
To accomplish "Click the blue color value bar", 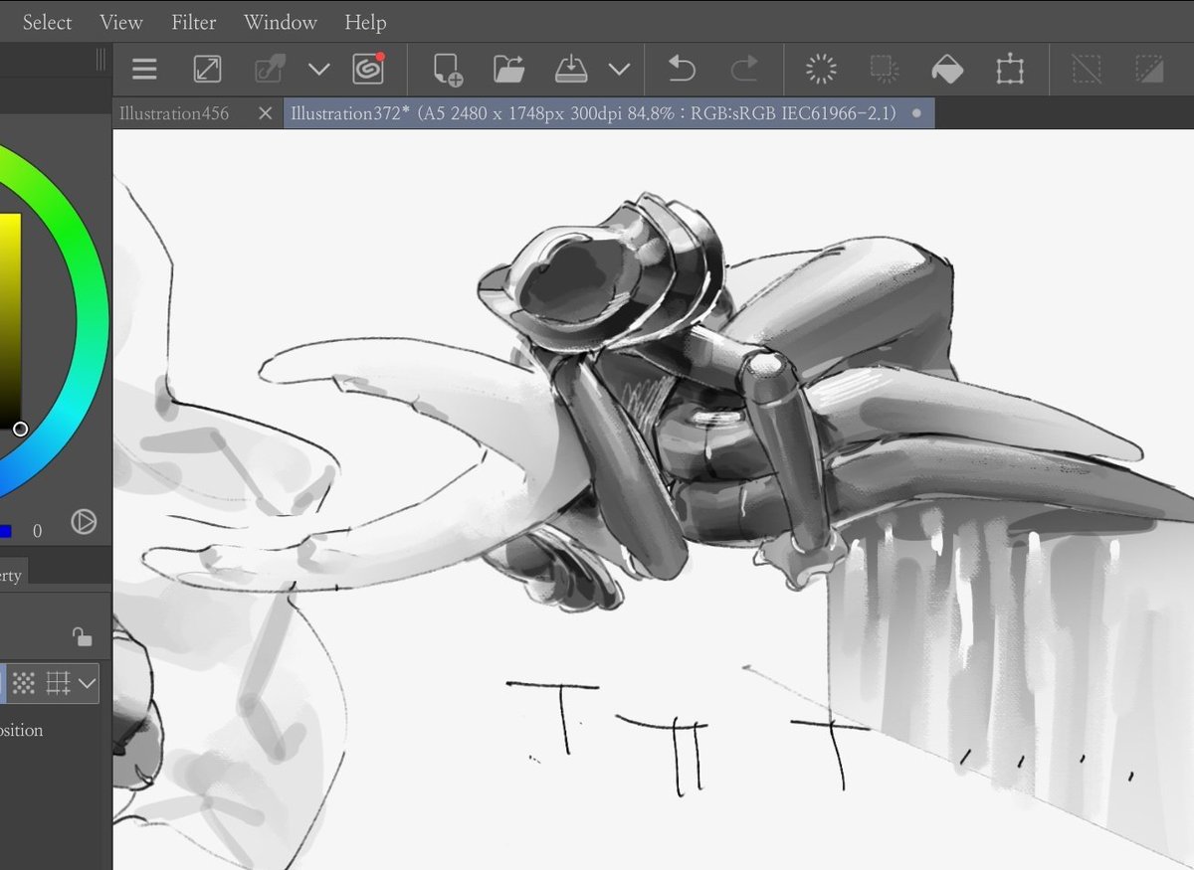I will [x=5, y=531].
